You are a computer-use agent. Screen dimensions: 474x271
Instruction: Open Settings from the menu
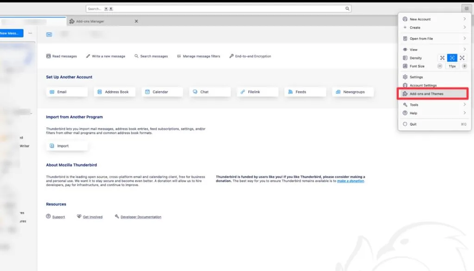click(434, 77)
